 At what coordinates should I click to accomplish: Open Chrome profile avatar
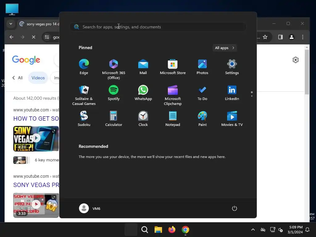pyautogui.click(x=291, y=37)
